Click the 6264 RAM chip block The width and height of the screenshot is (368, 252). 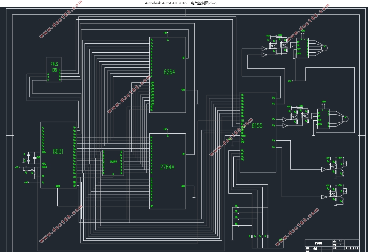(167, 75)
